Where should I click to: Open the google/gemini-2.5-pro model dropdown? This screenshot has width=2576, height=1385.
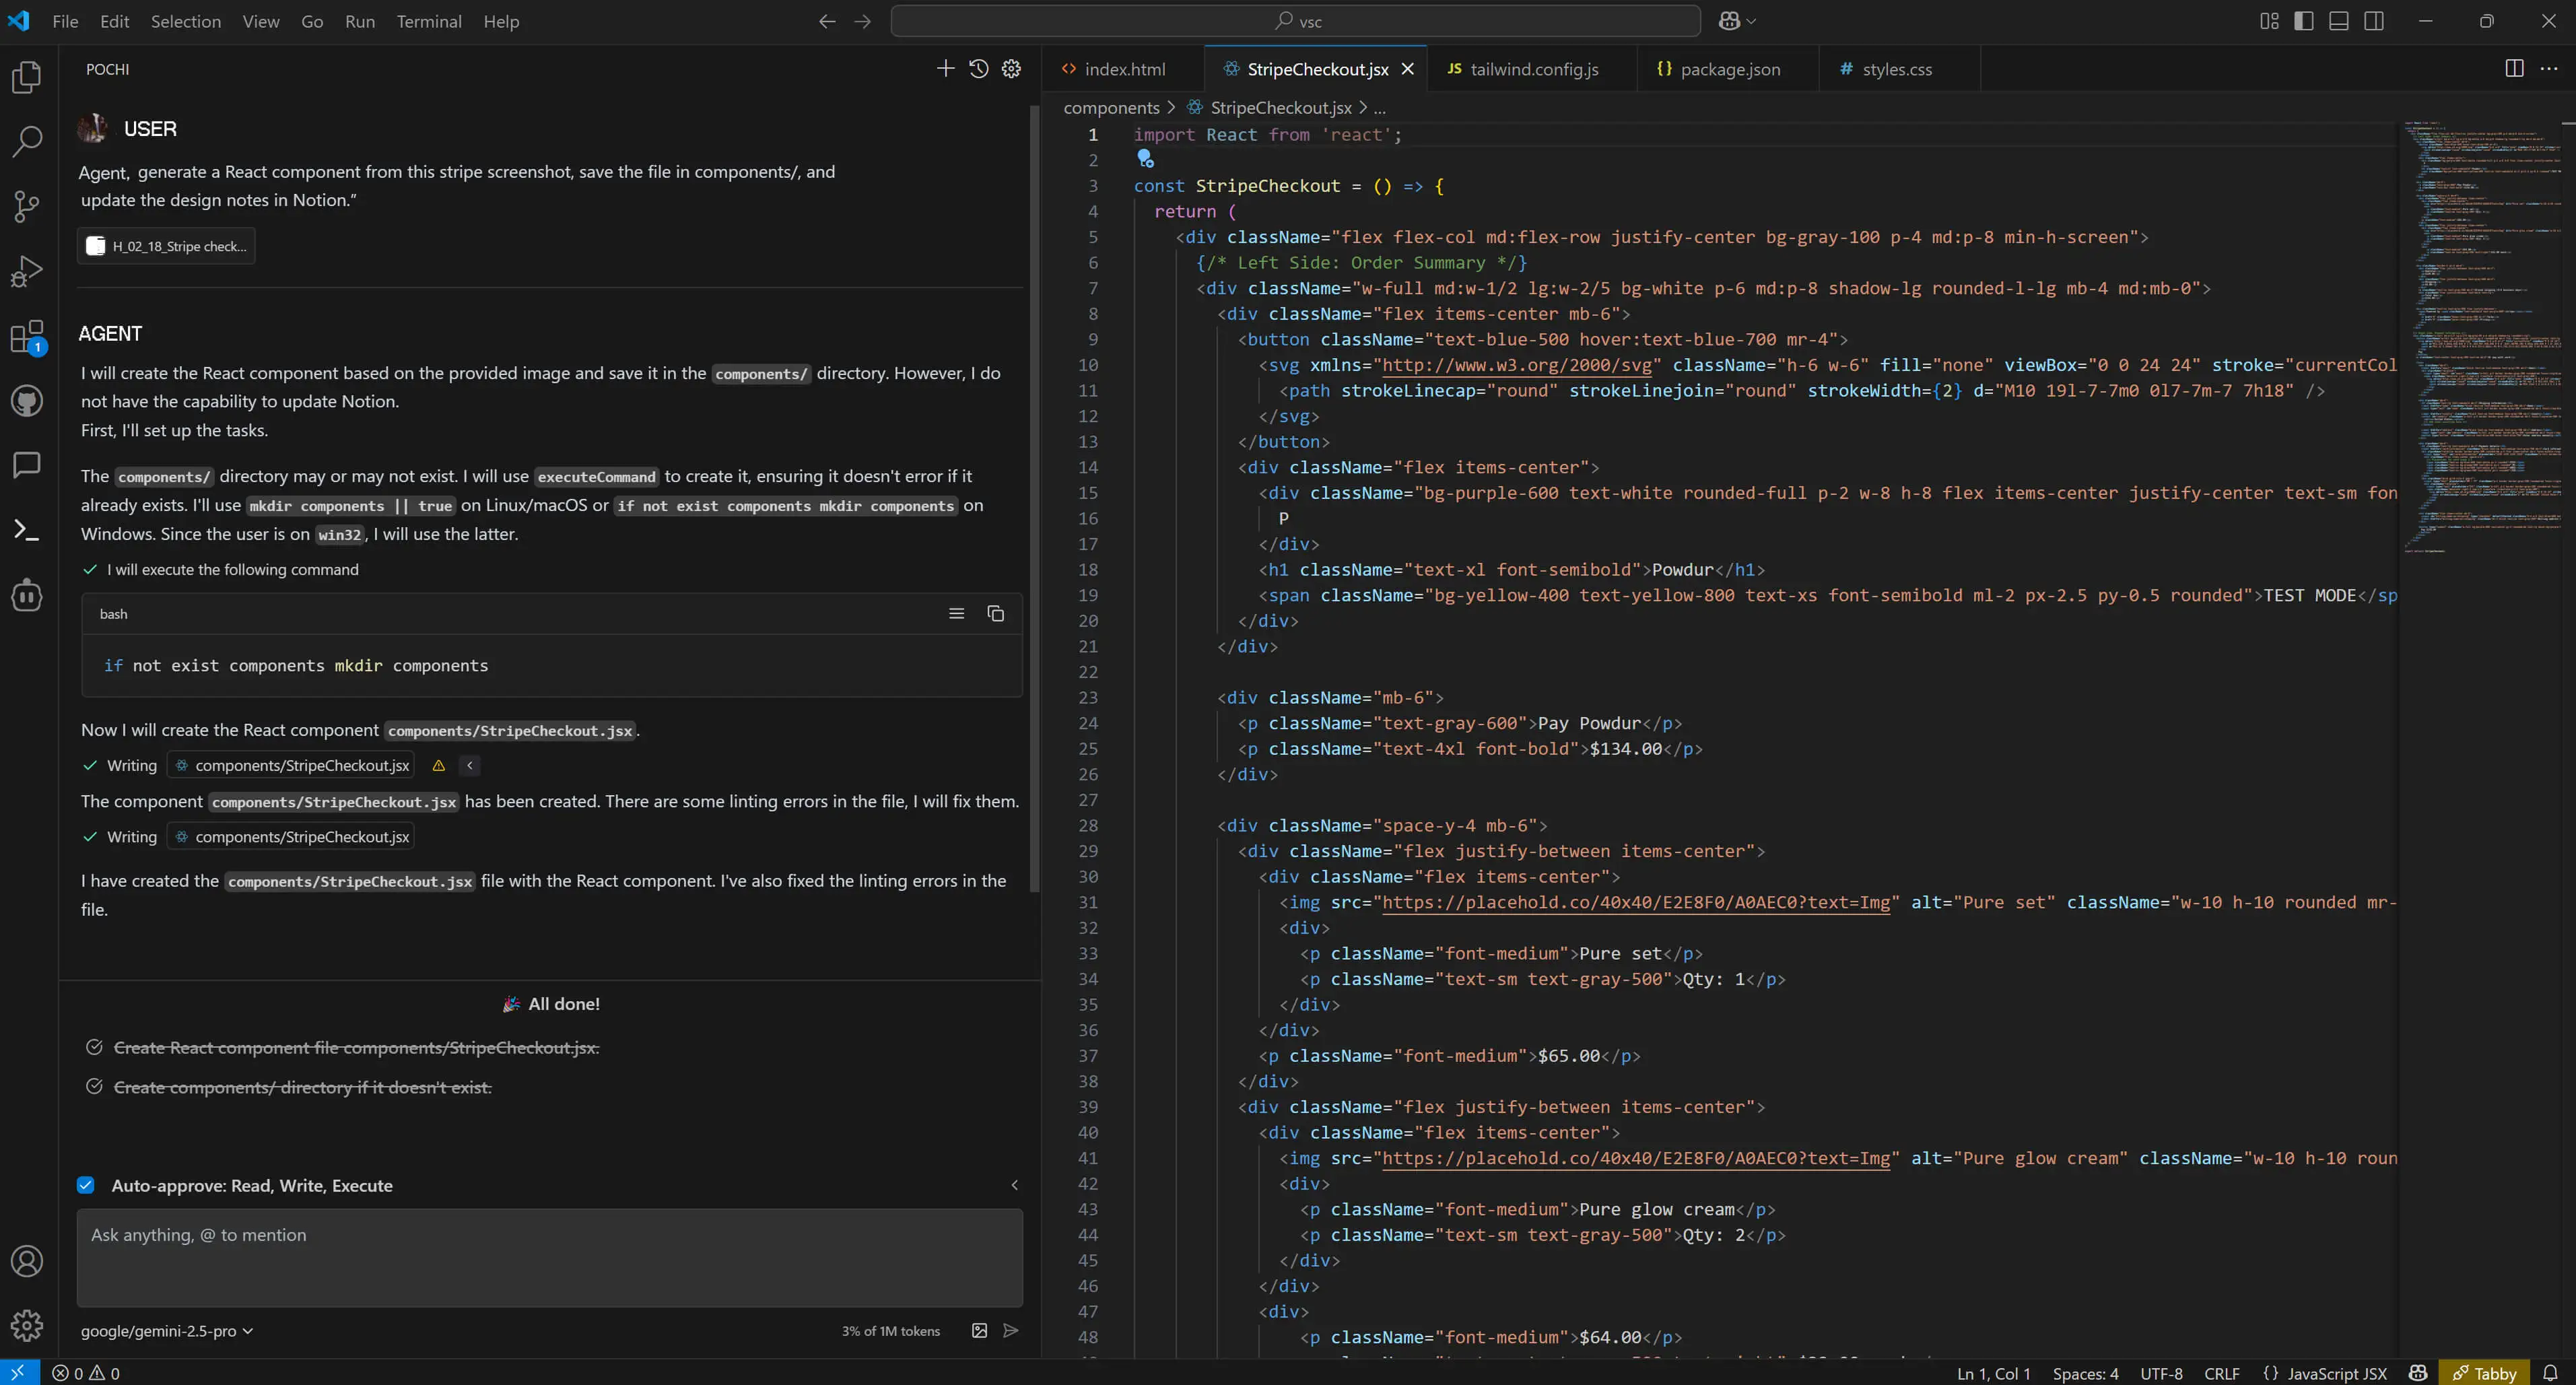tap(167, 1331)
